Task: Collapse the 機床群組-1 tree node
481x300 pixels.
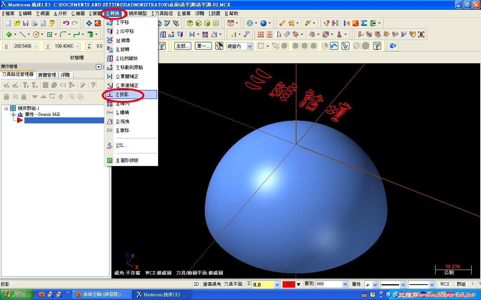Action: pyautogui.click(x=6, y=108)
